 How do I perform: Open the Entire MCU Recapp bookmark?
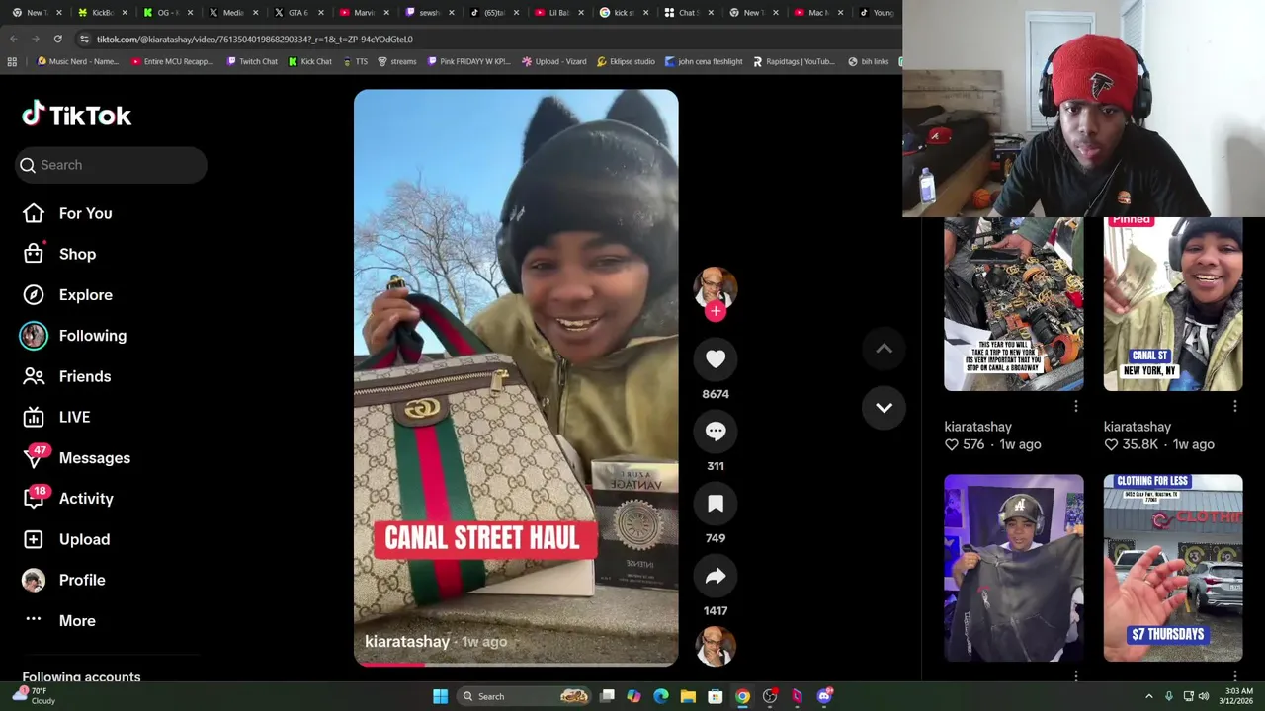click(x=172, y=61)
